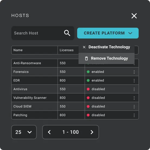Open the Antivirus row three-dot menu
Viewport: 150px width, 150px height.
[134, 89]
